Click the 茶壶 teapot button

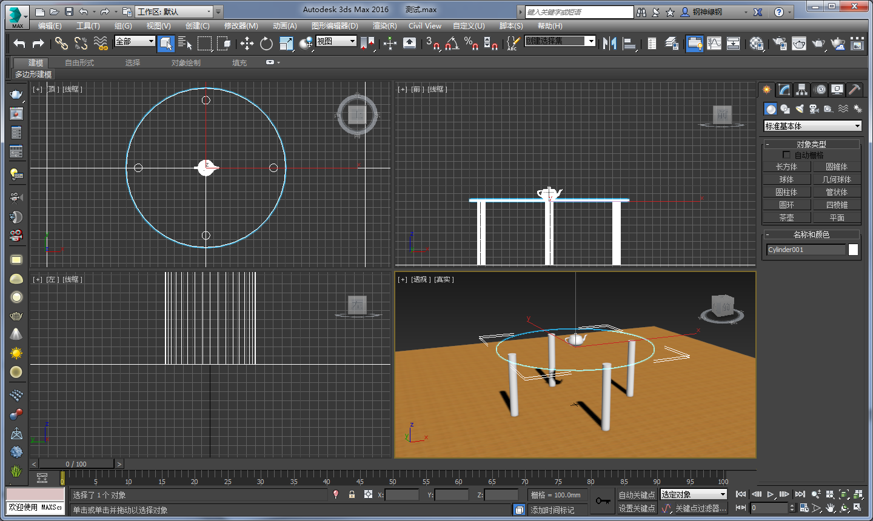(786, 217)
